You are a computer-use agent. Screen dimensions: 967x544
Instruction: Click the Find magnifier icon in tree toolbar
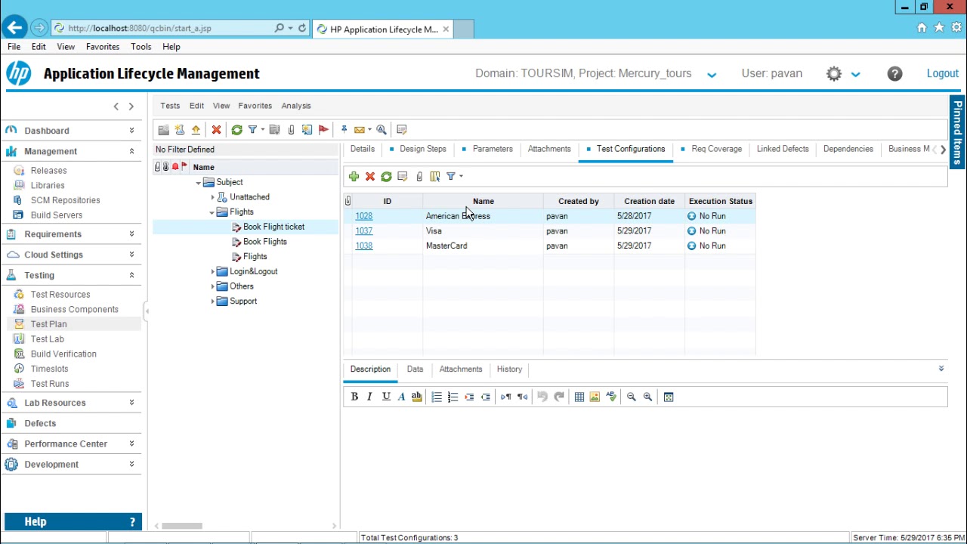tap(382, 130)
